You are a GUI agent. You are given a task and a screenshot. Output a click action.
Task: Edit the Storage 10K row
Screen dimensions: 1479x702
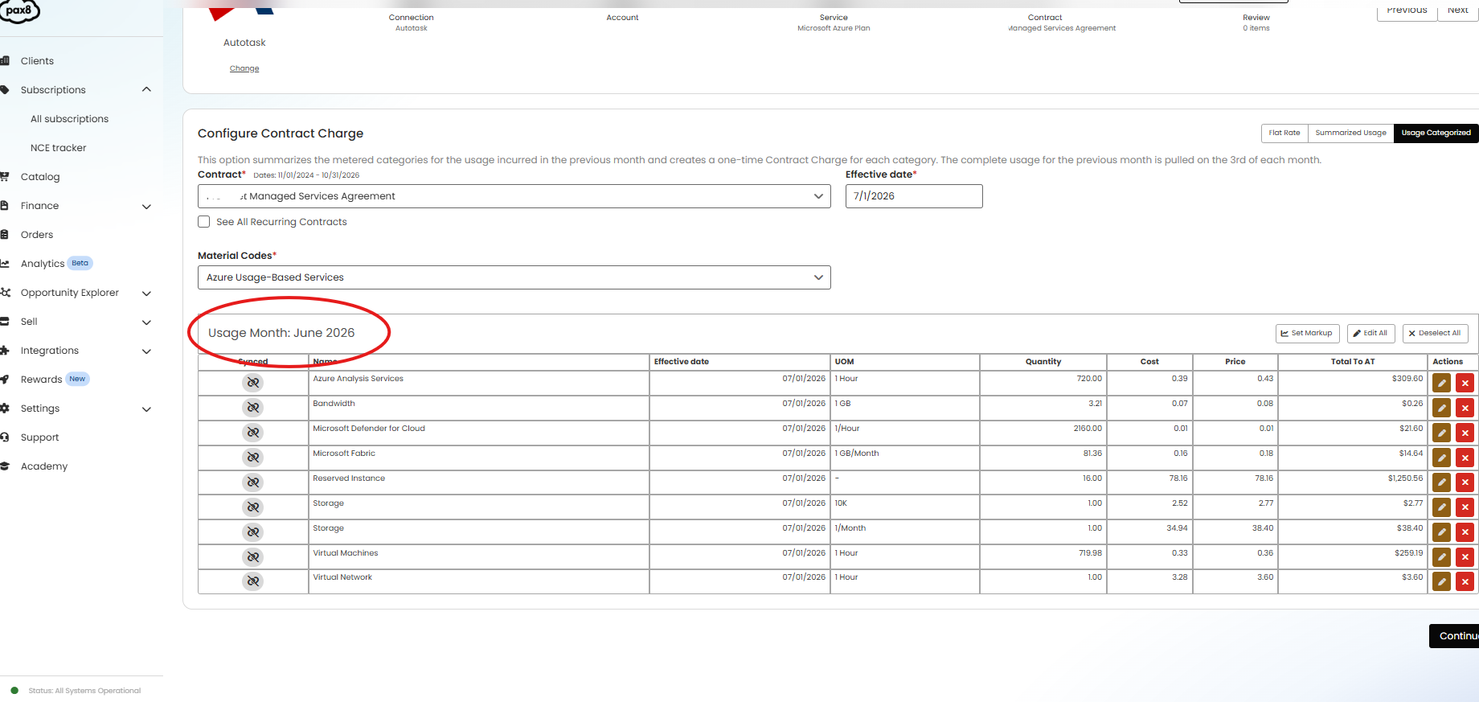click(1442, 508)
